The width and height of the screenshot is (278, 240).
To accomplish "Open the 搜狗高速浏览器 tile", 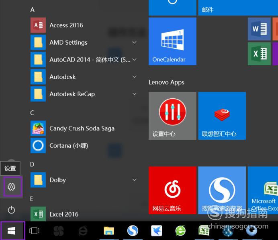I will [222, 190].
